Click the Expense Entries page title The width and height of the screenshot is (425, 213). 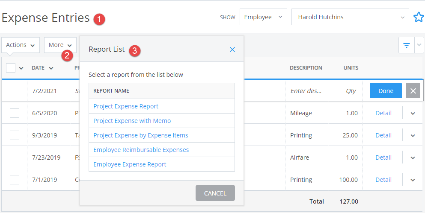tap(45, 18)
